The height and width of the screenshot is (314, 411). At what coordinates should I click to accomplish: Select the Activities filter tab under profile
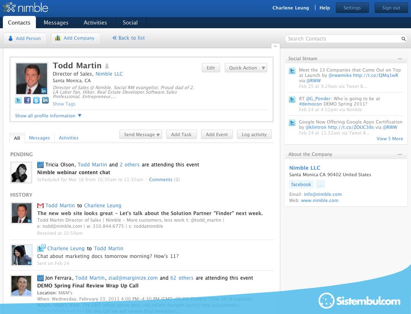pyautogui.click(x=68, y=138)
